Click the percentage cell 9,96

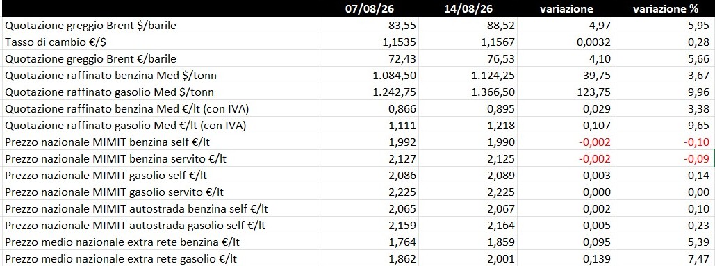tap(665, 92)
